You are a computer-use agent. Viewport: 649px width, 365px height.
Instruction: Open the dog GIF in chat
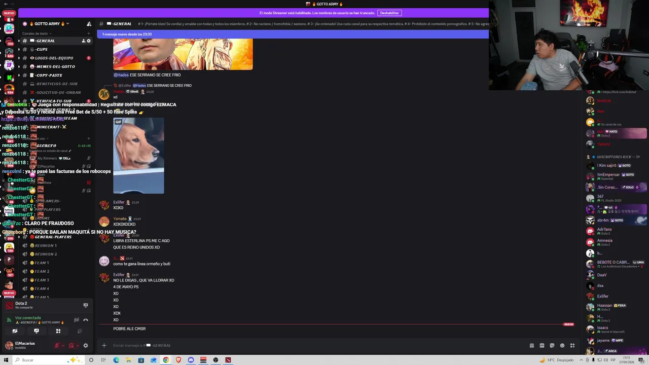138,156
